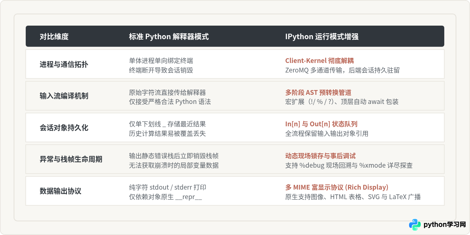The image size is (470, 235).
Task: Click the 'IPython 运行模式增强' header
Action: click(x=322, y=37)
